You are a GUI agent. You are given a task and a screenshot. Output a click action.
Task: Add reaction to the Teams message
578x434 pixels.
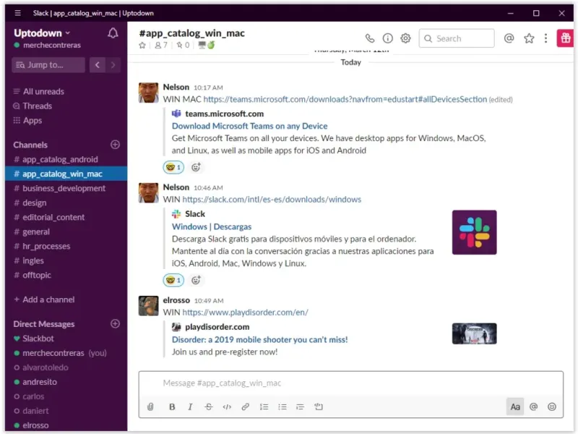click(196, 167)
